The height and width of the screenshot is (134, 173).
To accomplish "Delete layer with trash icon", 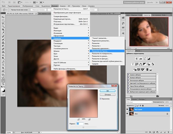I will point(168,132).
